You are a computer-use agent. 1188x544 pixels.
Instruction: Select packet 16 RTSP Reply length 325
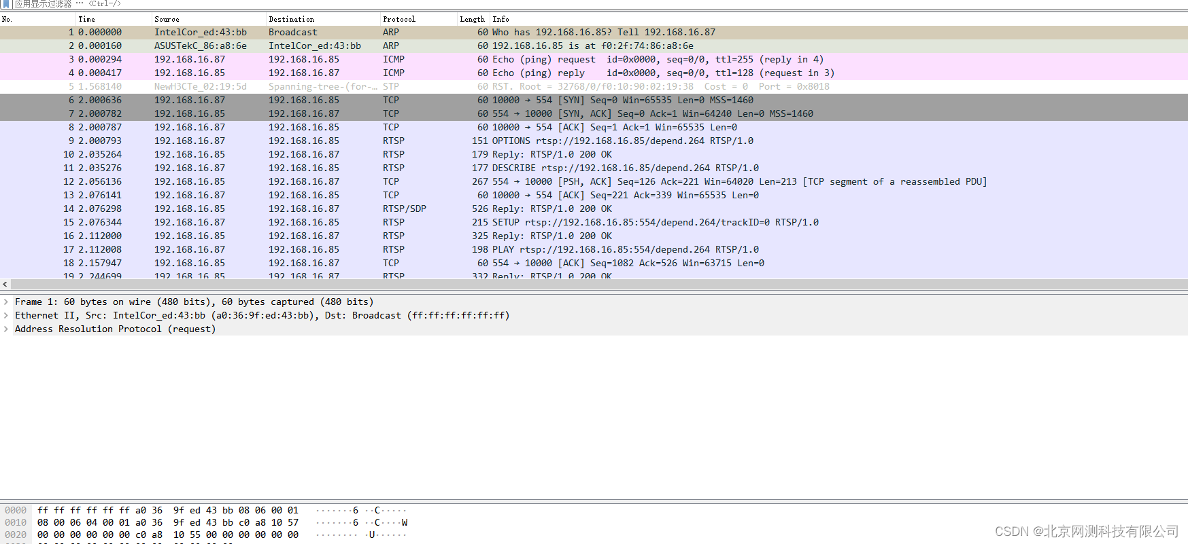[594, 236]
